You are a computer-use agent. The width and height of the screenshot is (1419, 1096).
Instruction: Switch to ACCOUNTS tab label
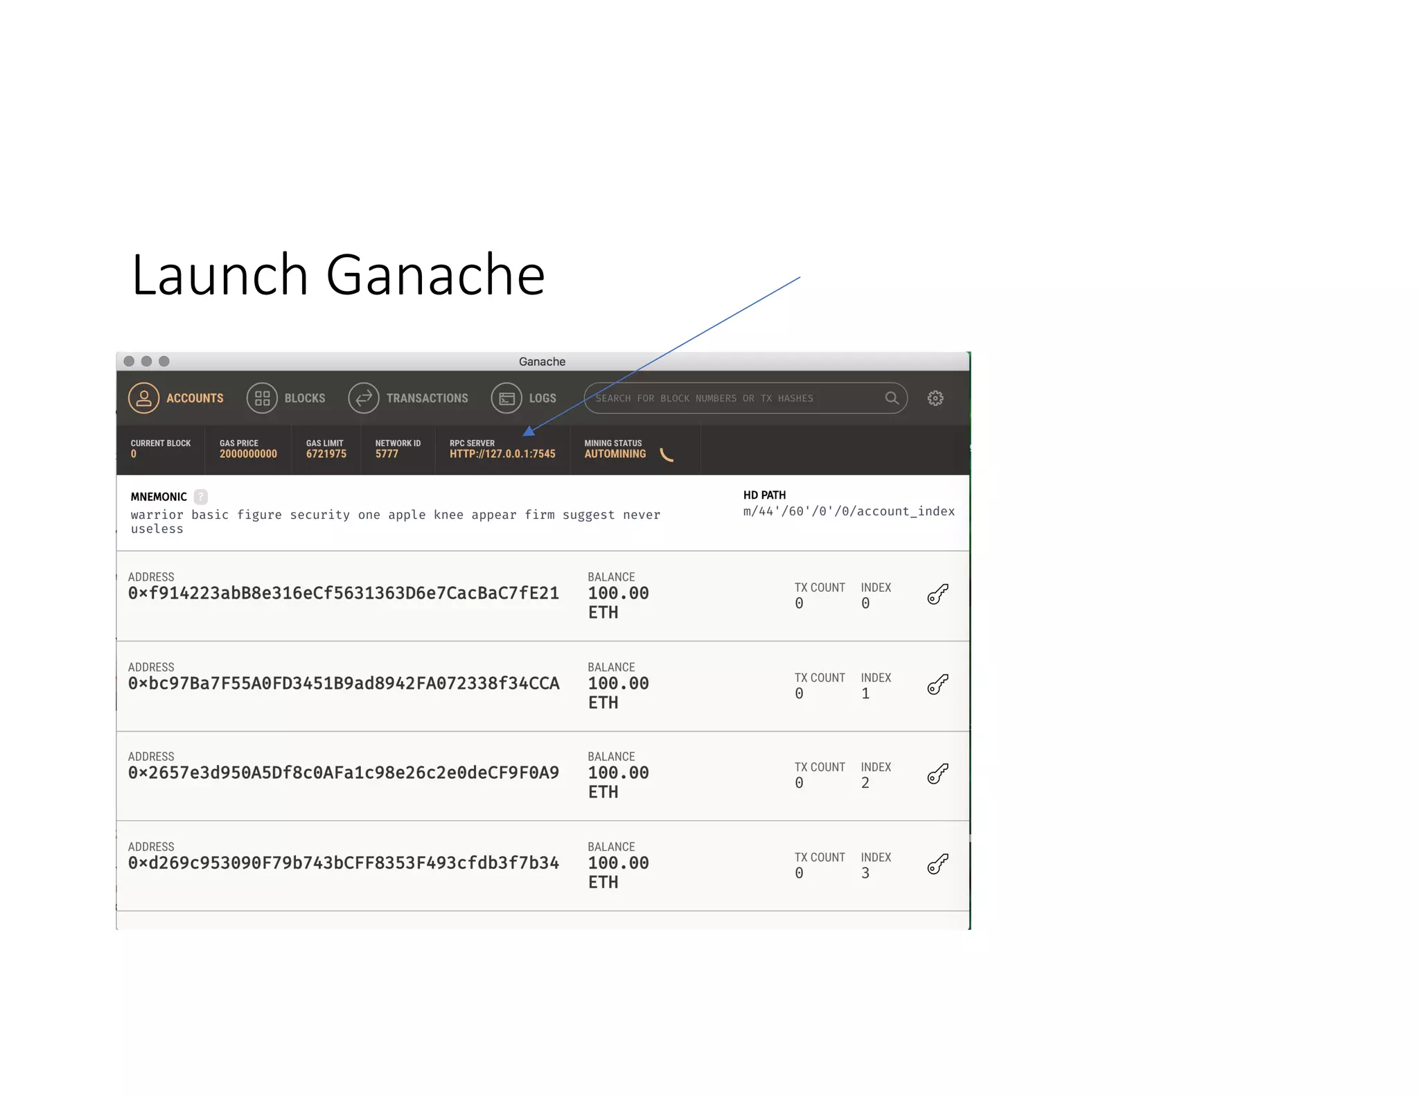(195, 398)
